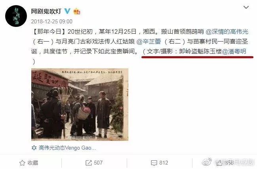
Task: Open the 网剧鬼吹灯 profile avatar
Action: coord(16,16)
